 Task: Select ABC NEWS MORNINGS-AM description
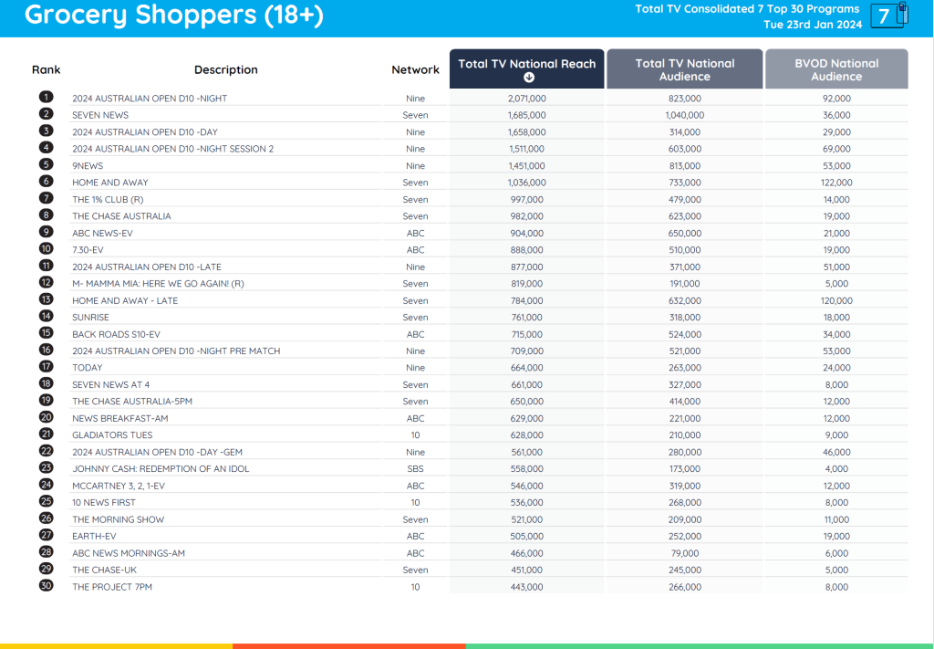coord(129,553)
